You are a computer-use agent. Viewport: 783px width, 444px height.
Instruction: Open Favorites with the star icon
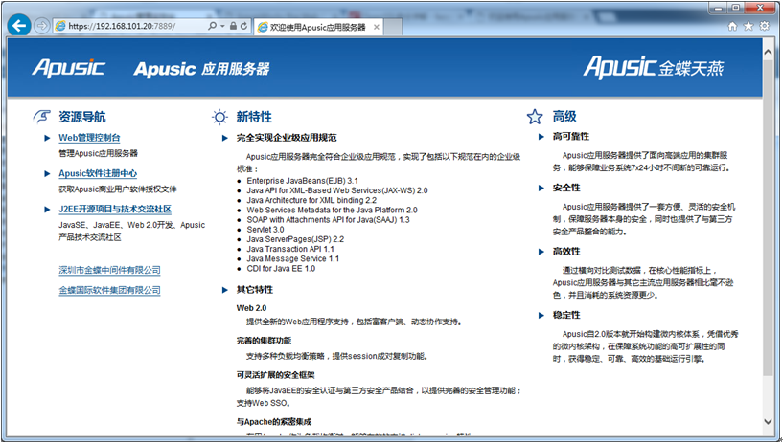[748, 26]
